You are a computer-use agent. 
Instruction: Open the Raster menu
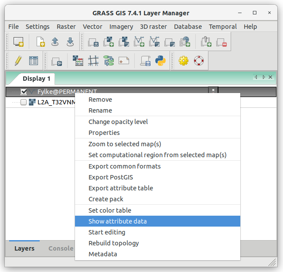point(66,27)
